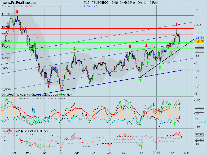Click the 16 Feb date in header
The height and width of the screenshot is (155, 207).
(x=153, y=3)
